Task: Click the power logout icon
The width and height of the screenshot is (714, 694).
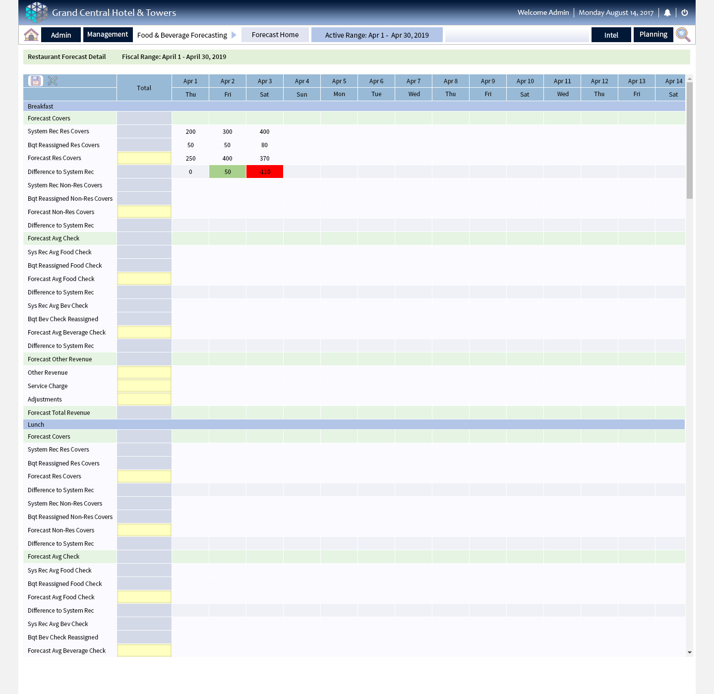Action: [x=685, y=13]
